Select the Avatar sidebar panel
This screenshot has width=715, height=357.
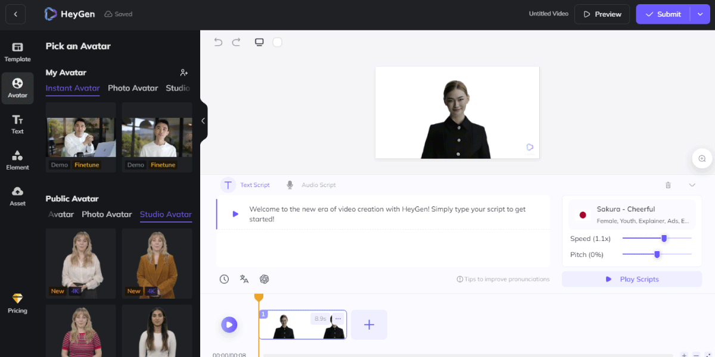click(17, 88)
